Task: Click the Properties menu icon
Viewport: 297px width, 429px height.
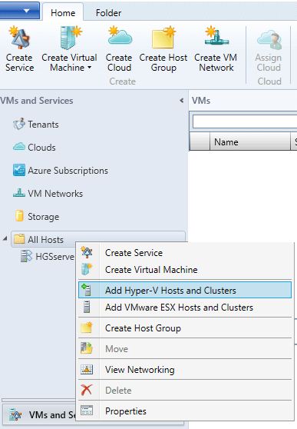Action: tap(87, 411)
